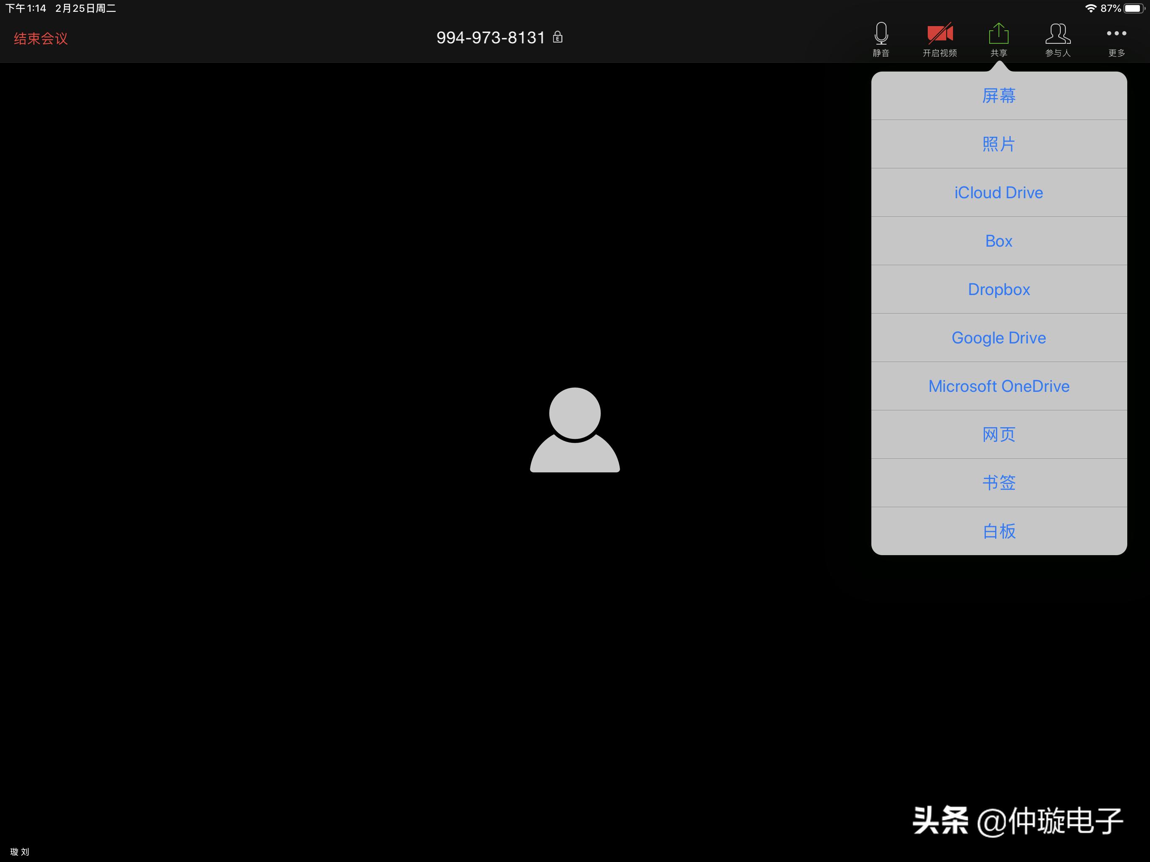Tap the meeting ID 994-973-8131
Image resolution: width=1150 pixels, height=862 pixels.
(x=490, y=37)
